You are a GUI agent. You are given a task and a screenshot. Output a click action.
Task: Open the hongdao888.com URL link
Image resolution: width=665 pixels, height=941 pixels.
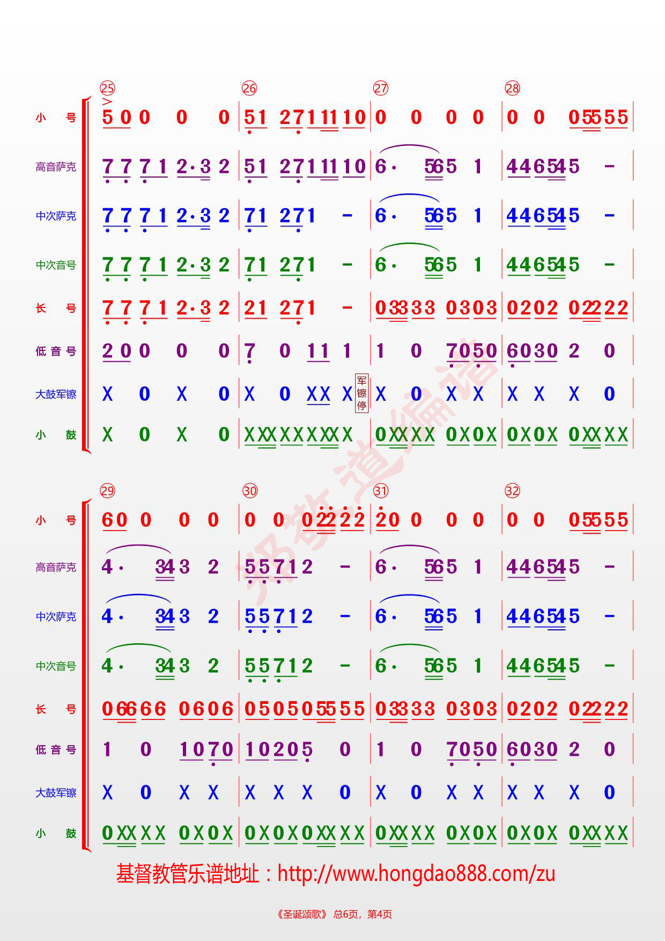[x=416, y=874]
